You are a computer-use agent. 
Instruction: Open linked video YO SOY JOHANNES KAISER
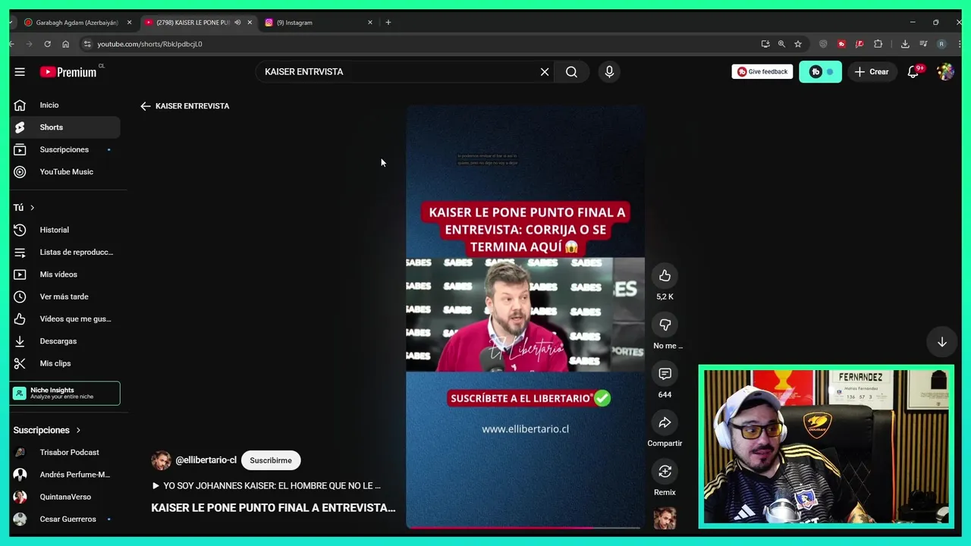click(266, 485)
